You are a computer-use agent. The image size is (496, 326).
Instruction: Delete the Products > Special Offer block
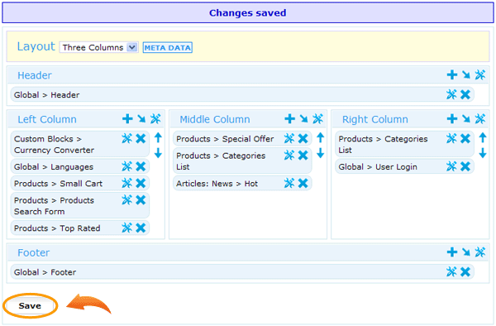(x=303, y=138)
